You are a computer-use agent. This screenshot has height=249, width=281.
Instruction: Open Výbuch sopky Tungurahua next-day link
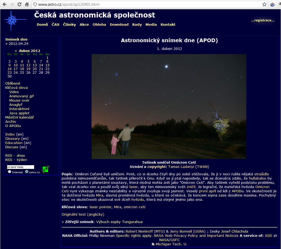click(119, 222)
